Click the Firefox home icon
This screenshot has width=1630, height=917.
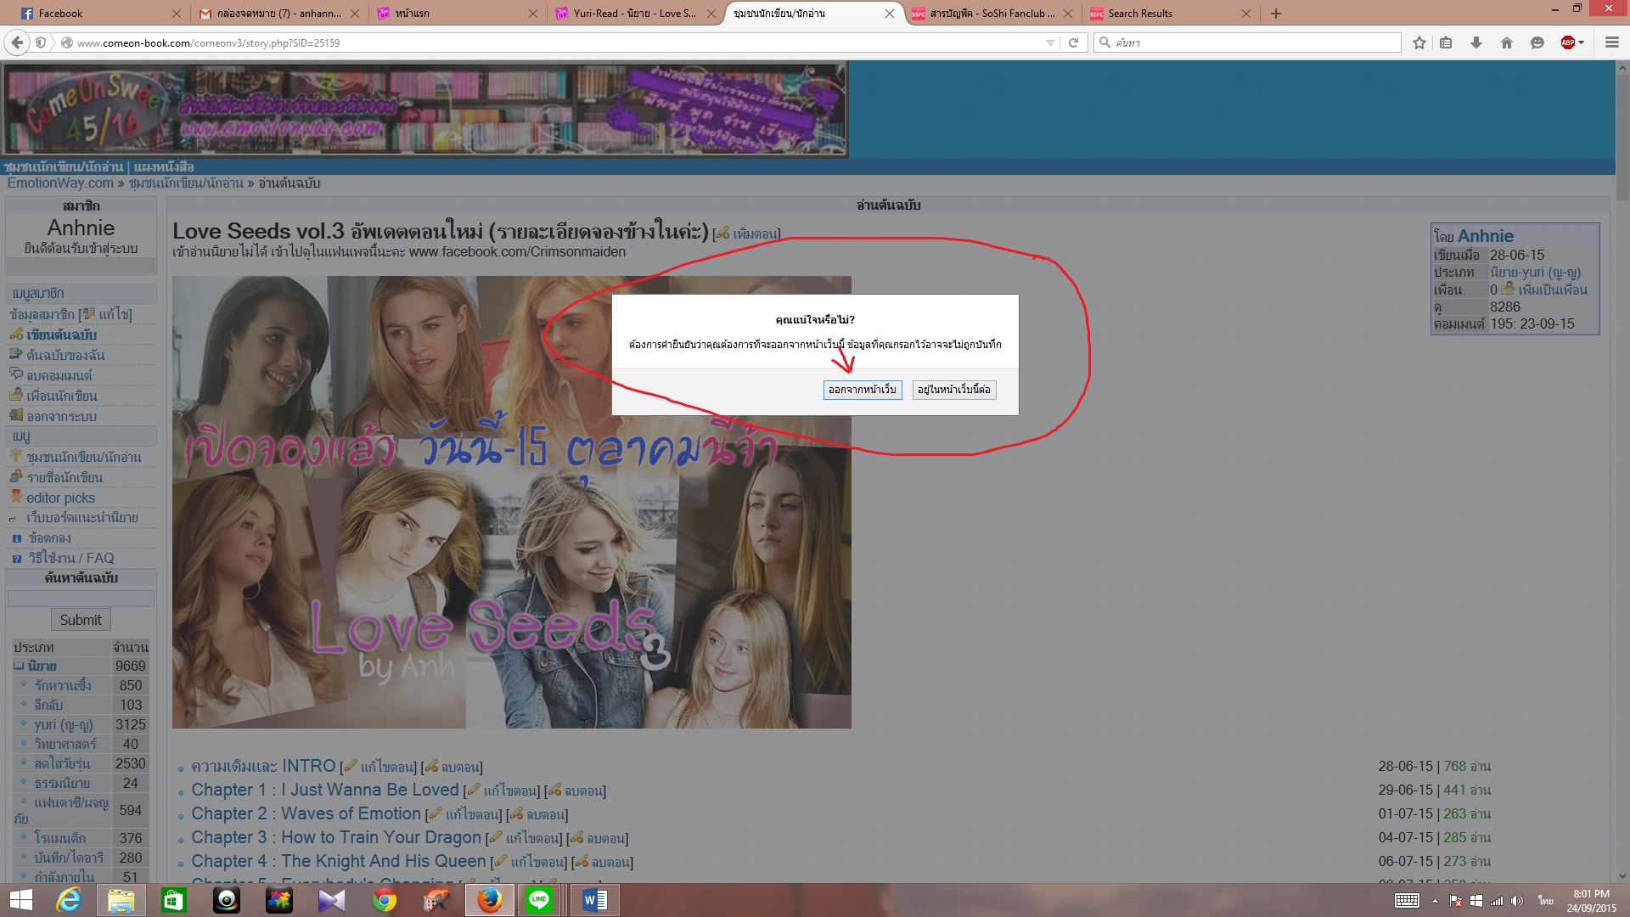point(1507,42)
